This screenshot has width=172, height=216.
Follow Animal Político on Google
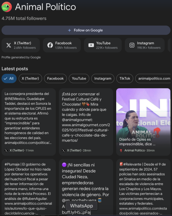pyautogui.click(x=86, y=30)
